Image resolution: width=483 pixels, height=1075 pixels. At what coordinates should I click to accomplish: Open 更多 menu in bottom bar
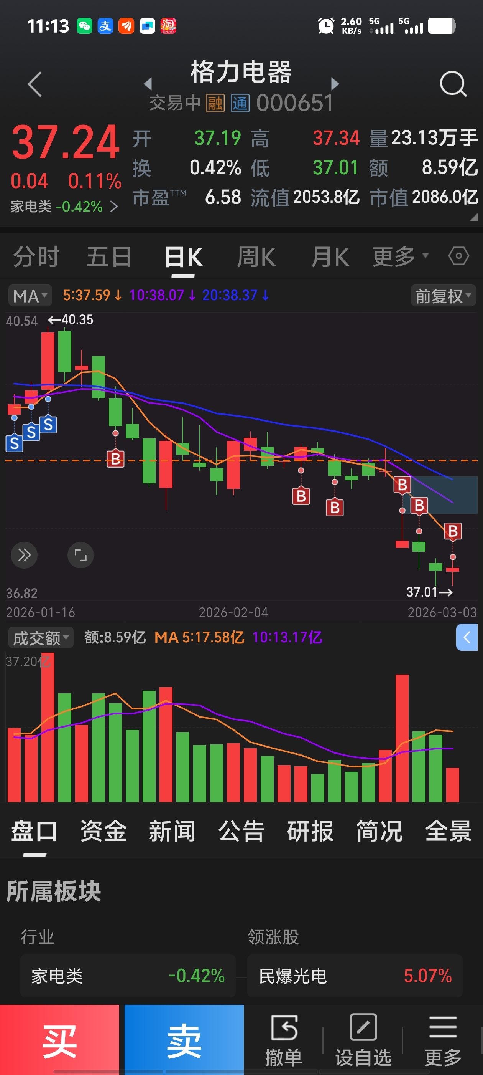click(443, 1040)
